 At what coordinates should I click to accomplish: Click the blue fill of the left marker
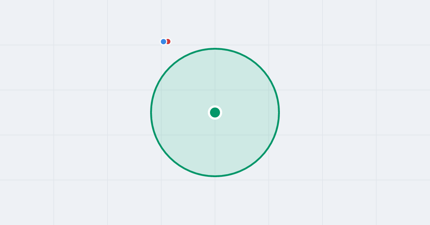click(163, 41)
